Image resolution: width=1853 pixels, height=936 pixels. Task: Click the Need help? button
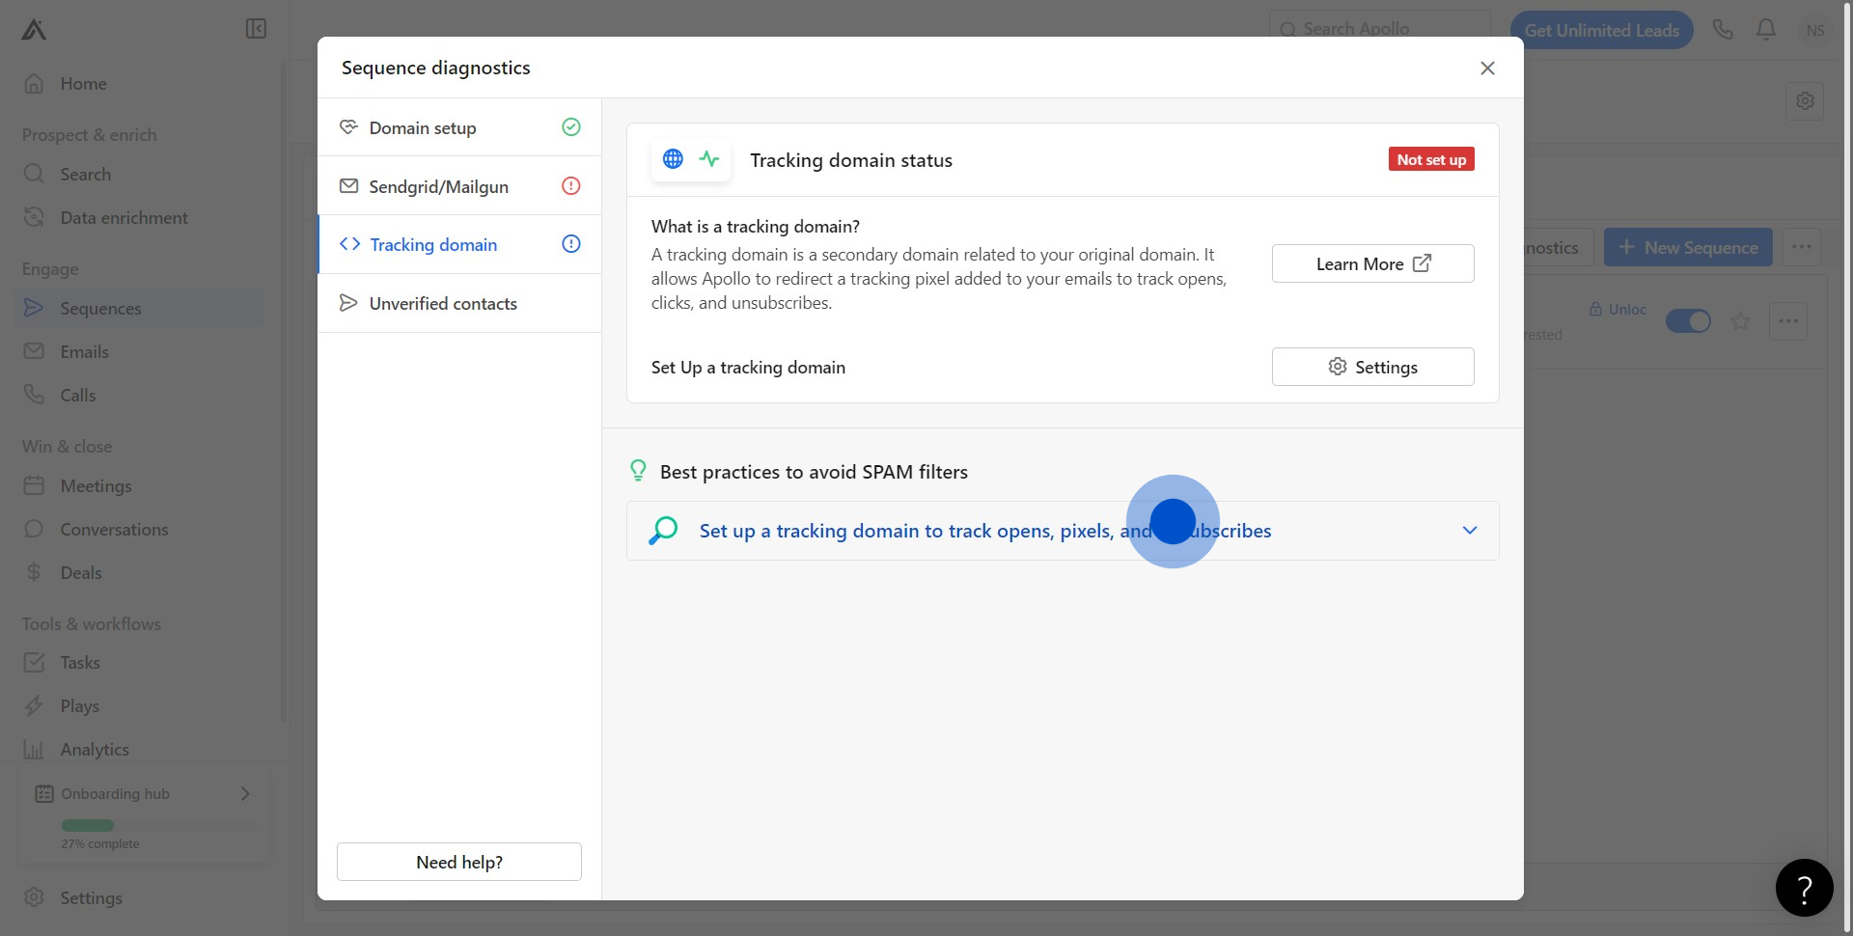[459, 862]
